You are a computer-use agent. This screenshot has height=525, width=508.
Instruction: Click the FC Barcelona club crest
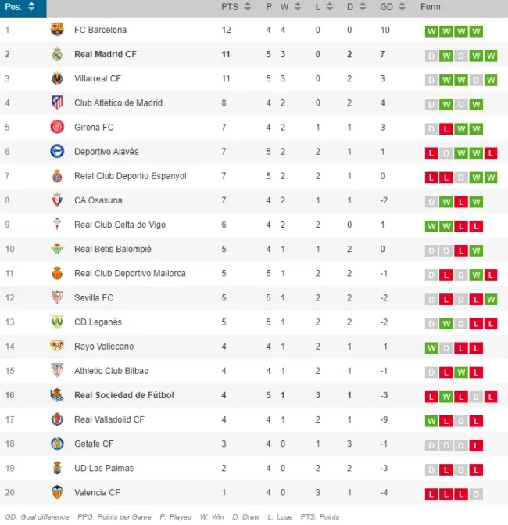(57, 30)
